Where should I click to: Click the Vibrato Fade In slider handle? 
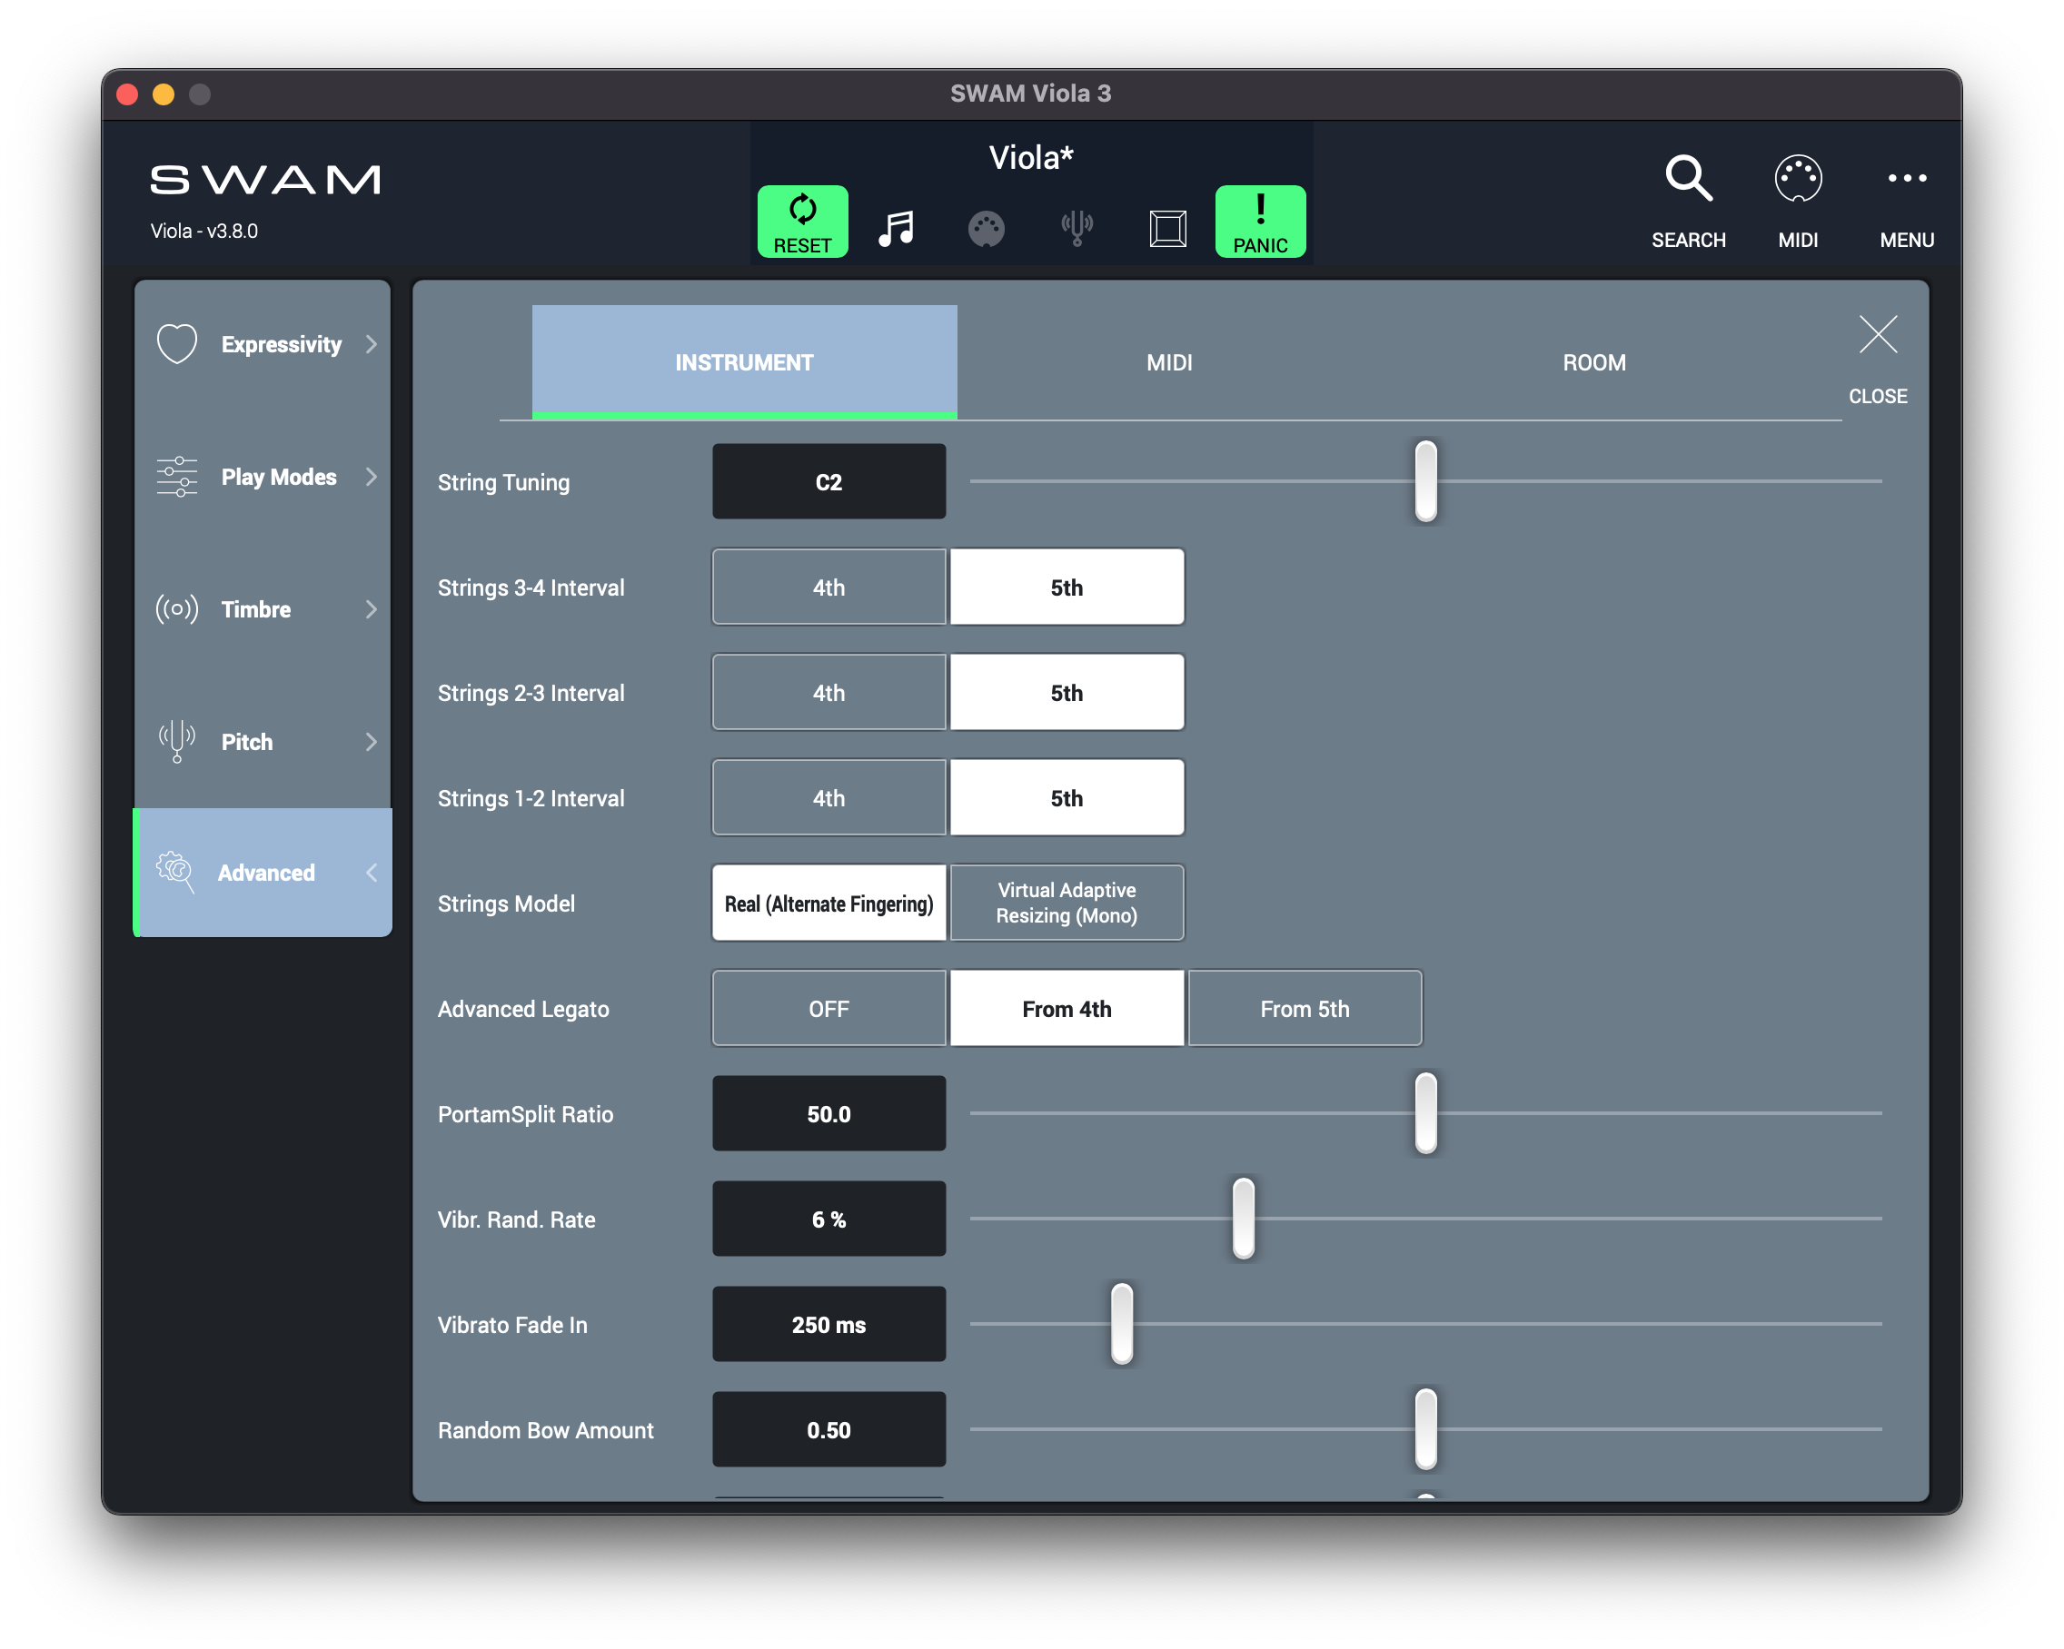(x=1122, y=1324)
